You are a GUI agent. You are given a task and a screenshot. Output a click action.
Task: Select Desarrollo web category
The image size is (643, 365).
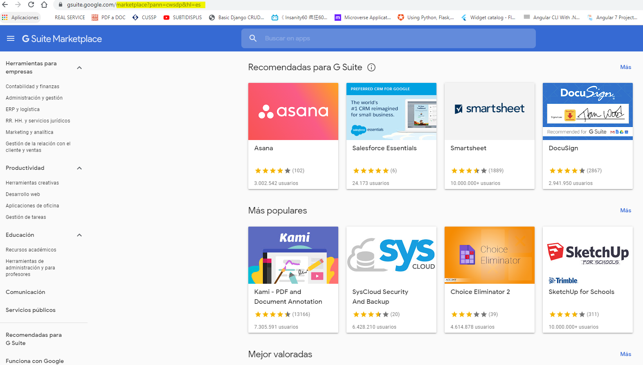tap(23, 194)
